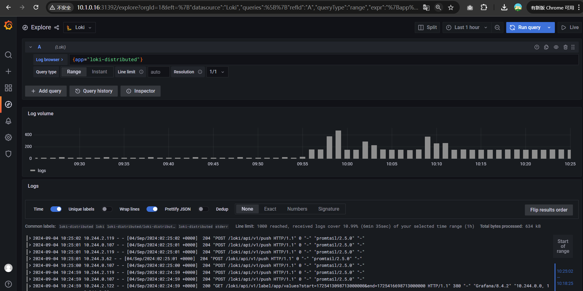Click the tallest log volume bar before 10:00

click(x=338, y=145)
